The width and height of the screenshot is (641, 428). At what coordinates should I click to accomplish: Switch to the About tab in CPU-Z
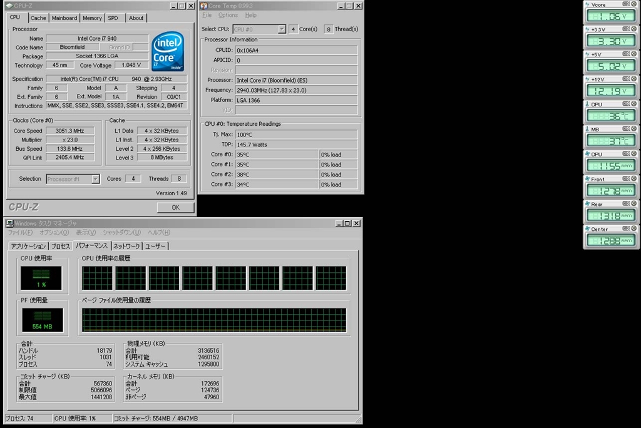[136, 18]
